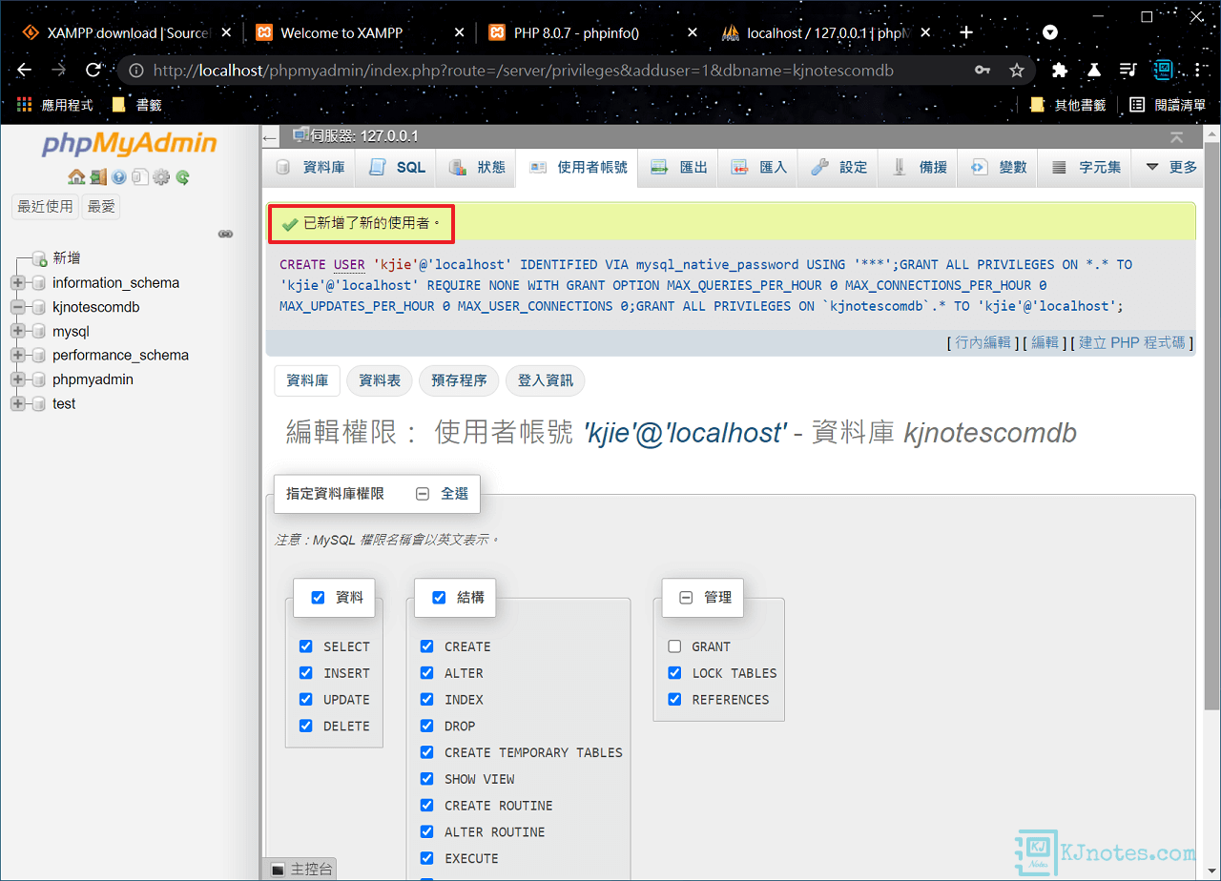This screenshot has width=1221, height=881.
Task: Toggle REFERENCES privilege checkbox
Action: point(675,699)
